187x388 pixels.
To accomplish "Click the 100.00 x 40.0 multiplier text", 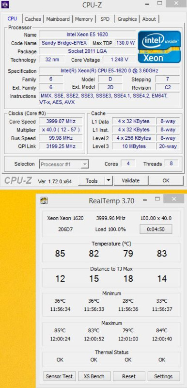I will tap(156, 218).
